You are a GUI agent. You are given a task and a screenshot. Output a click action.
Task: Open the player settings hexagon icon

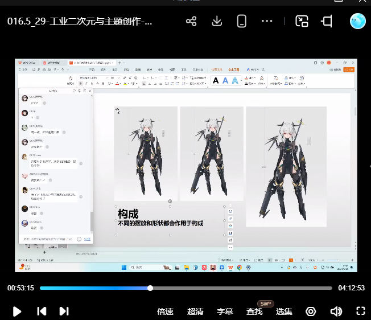click(311, 311)
